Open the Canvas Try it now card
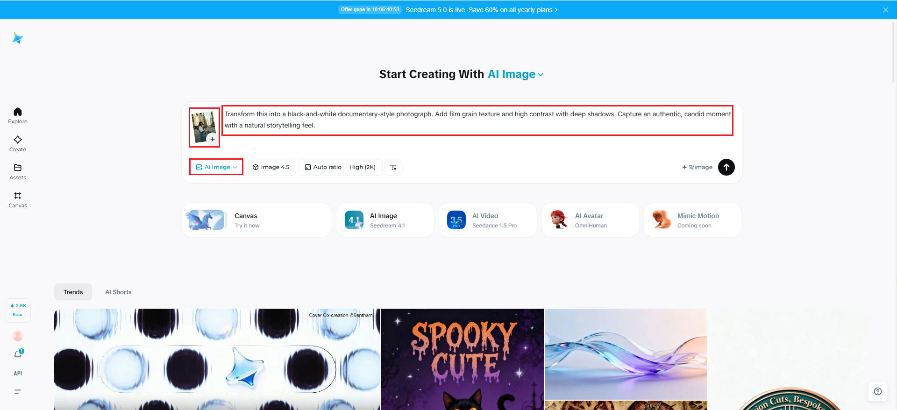 [256, 220]
